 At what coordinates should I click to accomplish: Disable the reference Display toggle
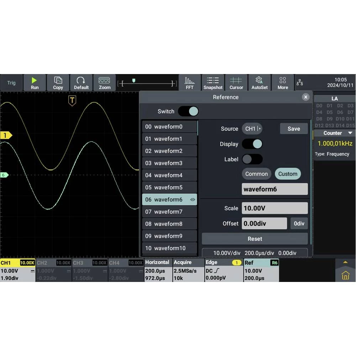252,144
